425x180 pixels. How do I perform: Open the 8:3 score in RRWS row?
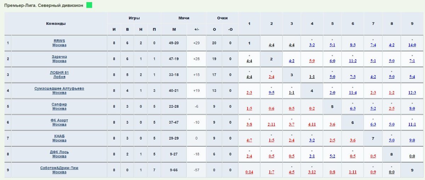tap(353, 45)
